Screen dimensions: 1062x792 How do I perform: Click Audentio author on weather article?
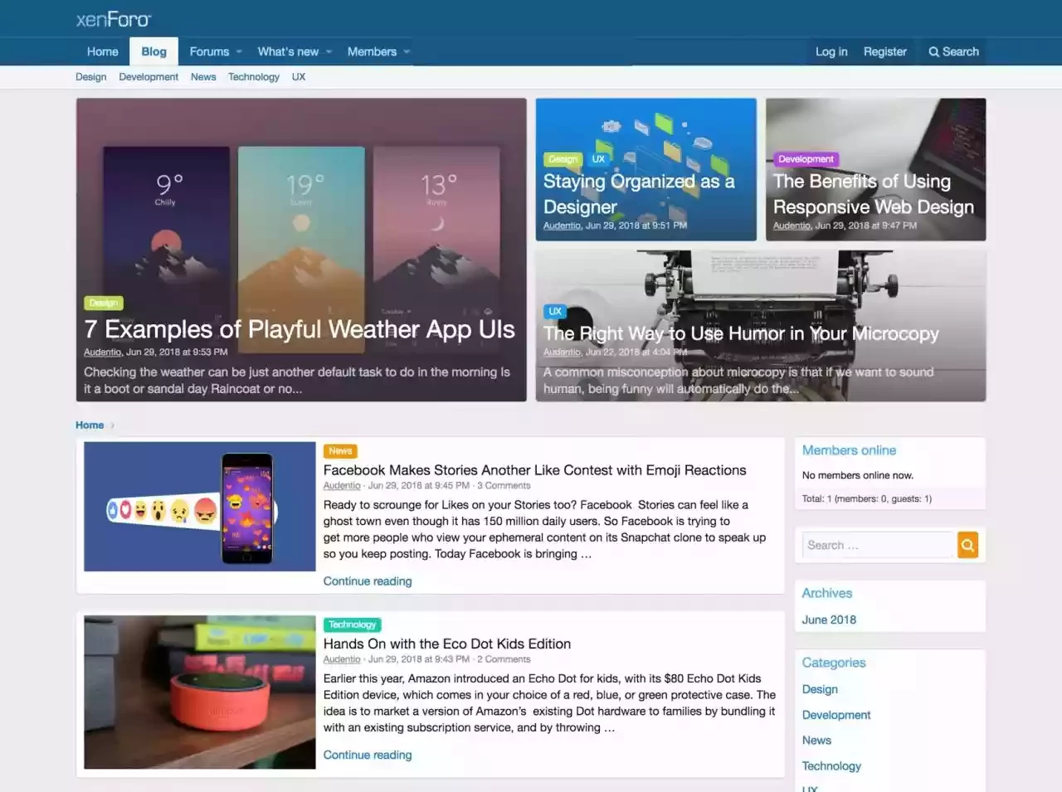click(103, 352)
